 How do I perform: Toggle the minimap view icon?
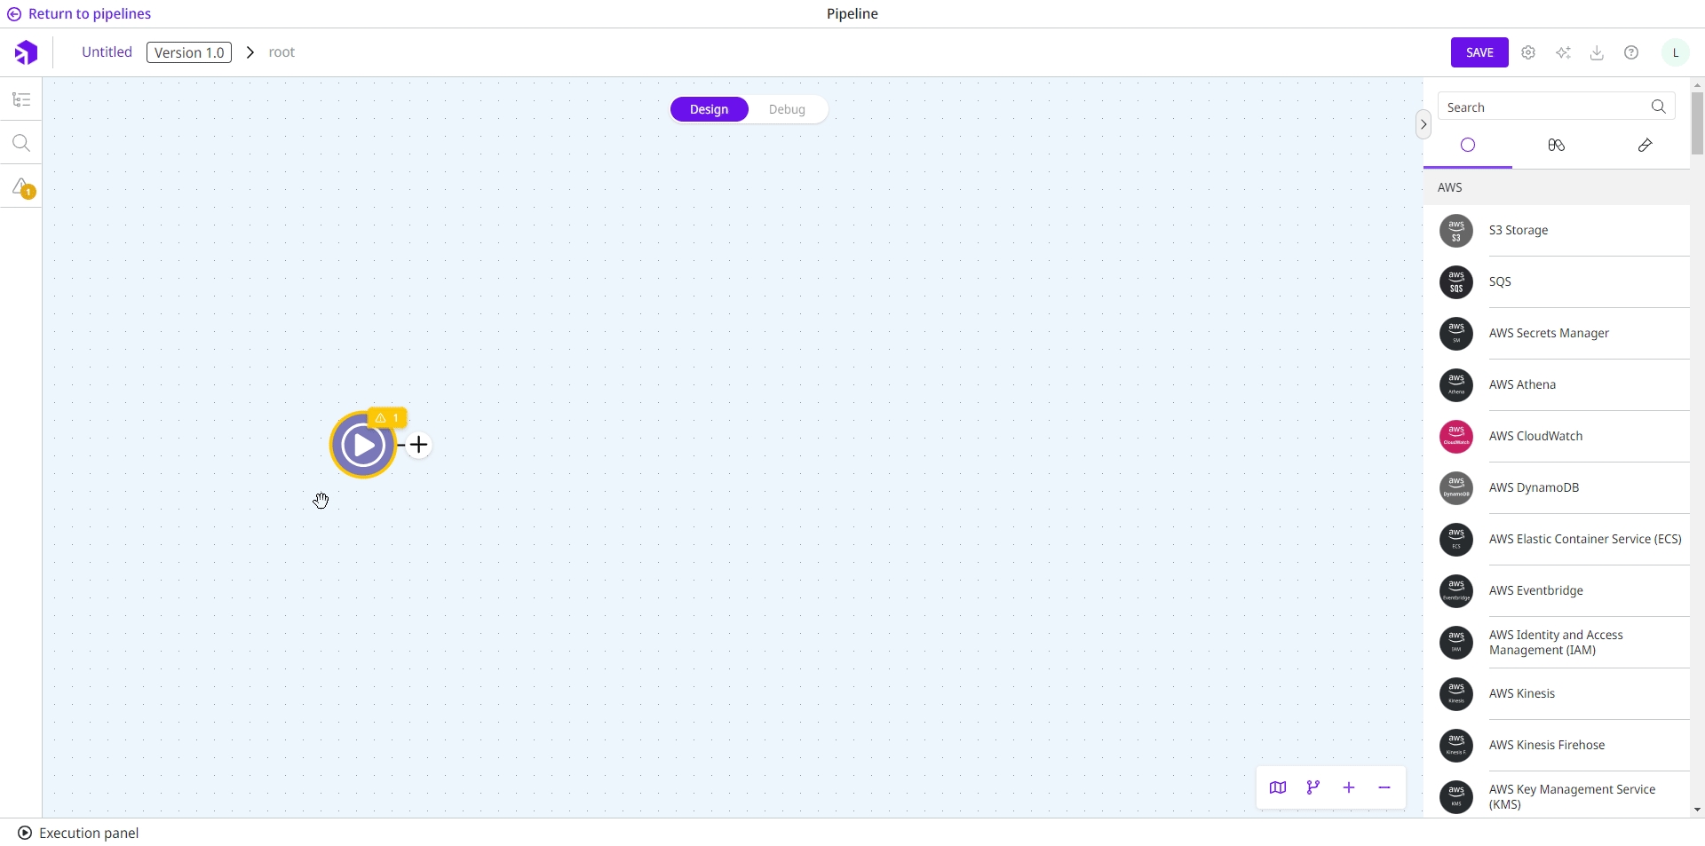pos(1278,787)
